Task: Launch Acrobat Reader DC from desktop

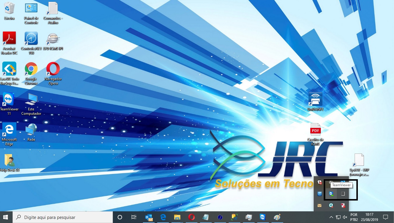Action: [9, 43]
